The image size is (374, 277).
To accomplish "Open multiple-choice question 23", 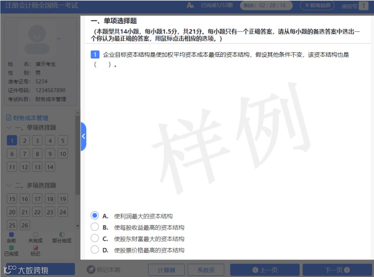I will [x=50, y=211].
